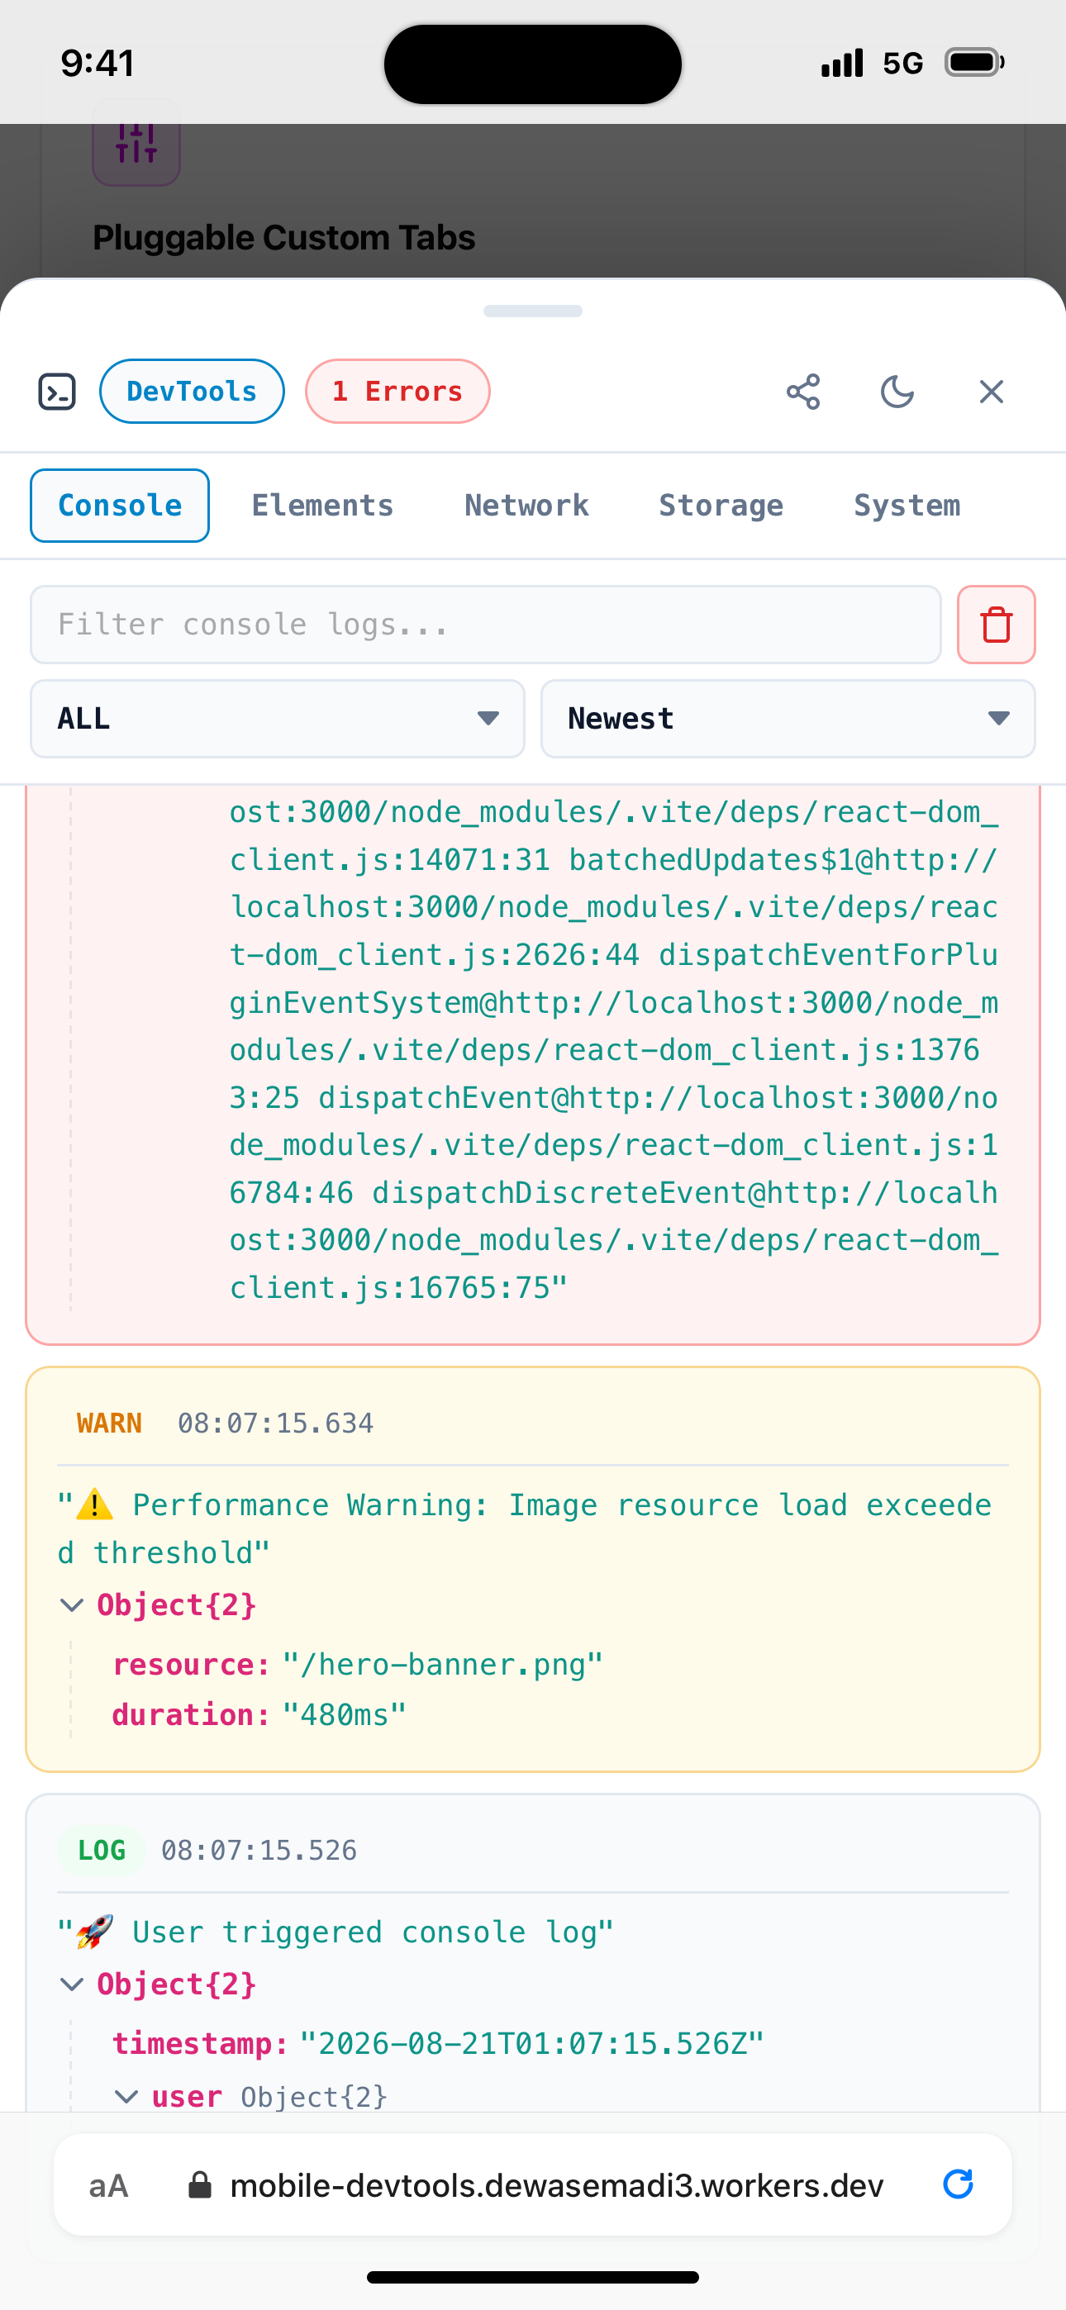The image size is (1066, 2310).
Task: Tap the battery indicator in status bar
Action: click(x=973, y=63)
